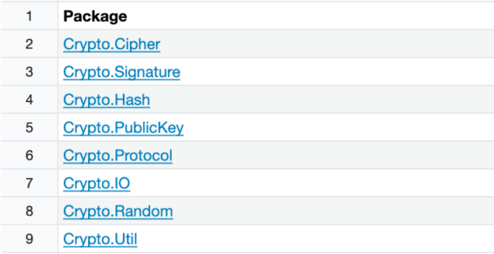Open the Crypto.IO link

pyautogui.click(x=96, y=183)
